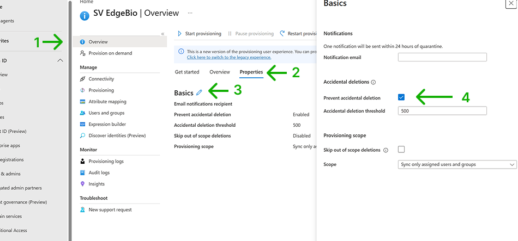Edit Basics with the pencil icon
Screen dimensions: 518x241
click(x=199, y=92)
